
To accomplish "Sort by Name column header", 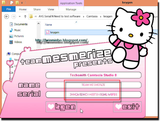I will click(x=48, y=25).
